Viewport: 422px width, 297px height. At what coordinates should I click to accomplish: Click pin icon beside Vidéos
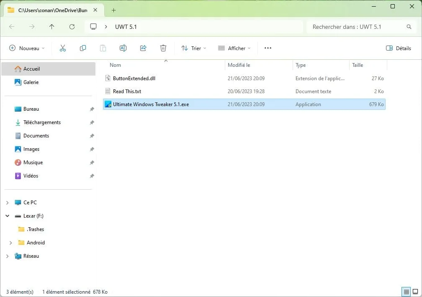pos(92,176)
